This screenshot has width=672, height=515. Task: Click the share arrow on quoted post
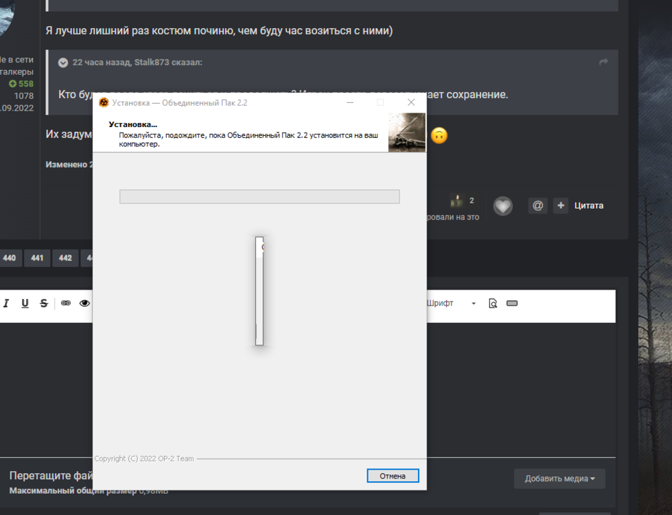pyautogui.click(x=603, y=62)
